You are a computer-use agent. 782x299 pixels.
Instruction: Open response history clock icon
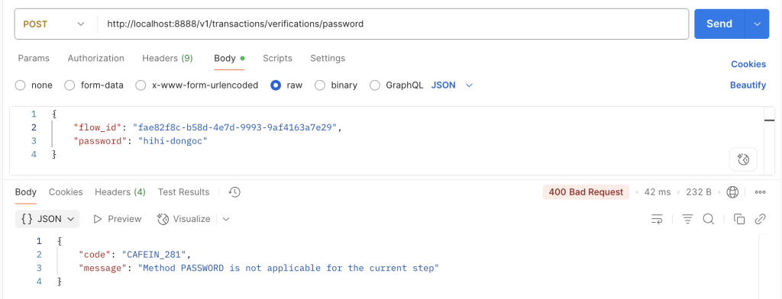tap(234, 192)
